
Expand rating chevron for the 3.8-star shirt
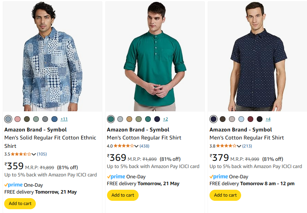(x=239, y=146)
